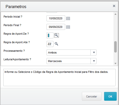Focus the Periodo Inicial date field

56,18
